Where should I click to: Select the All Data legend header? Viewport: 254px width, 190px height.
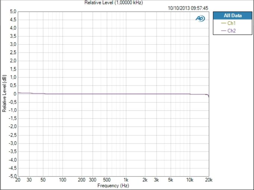[233, 16]
